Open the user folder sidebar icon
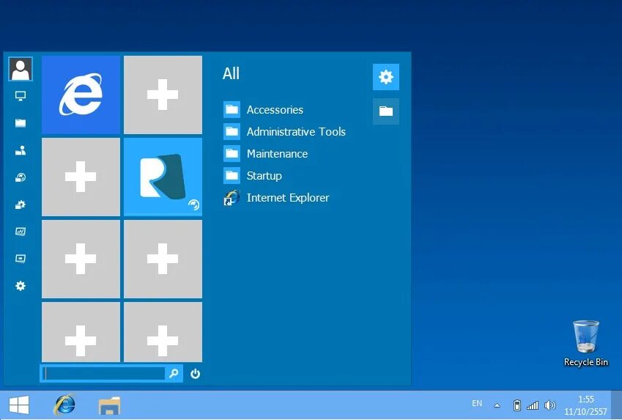 tap(21, 150)
